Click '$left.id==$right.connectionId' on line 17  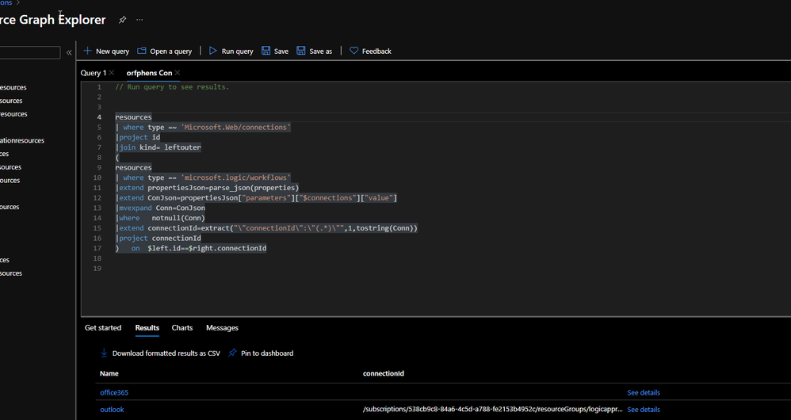[x=207, y=248]
